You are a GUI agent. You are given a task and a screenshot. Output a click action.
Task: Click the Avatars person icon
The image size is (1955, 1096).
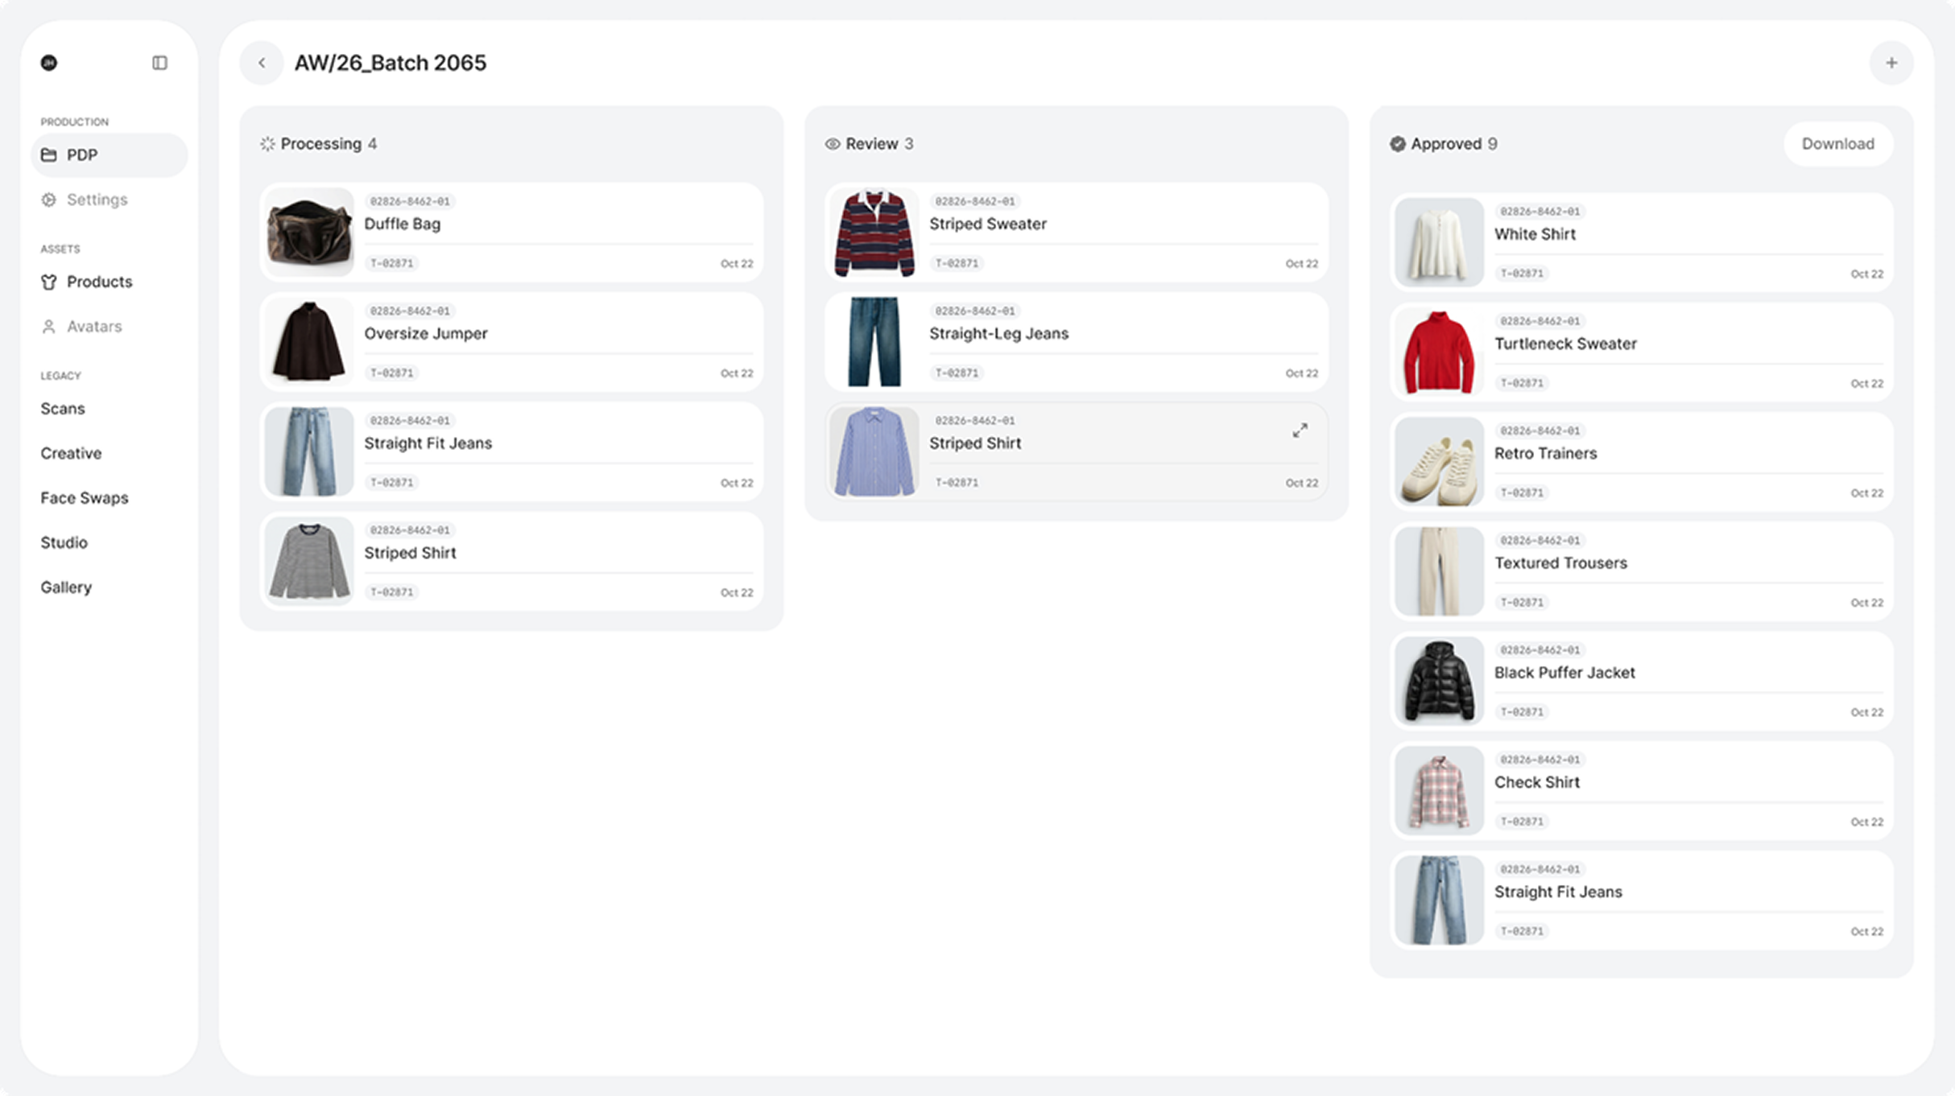(49, 327)
